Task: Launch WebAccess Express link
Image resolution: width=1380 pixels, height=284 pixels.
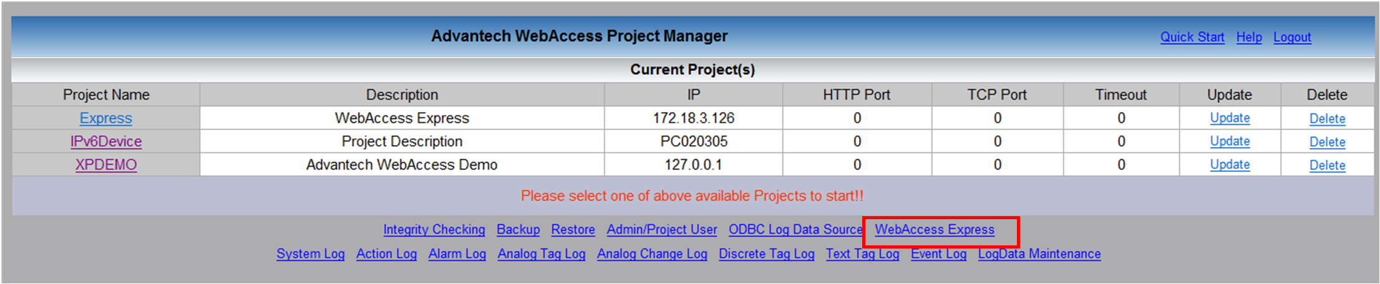Action: (934, 230)
